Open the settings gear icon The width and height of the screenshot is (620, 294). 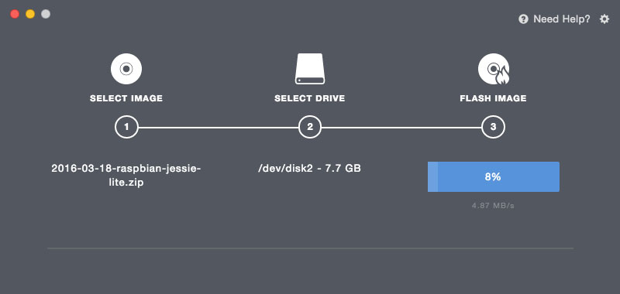coord(604,19)
